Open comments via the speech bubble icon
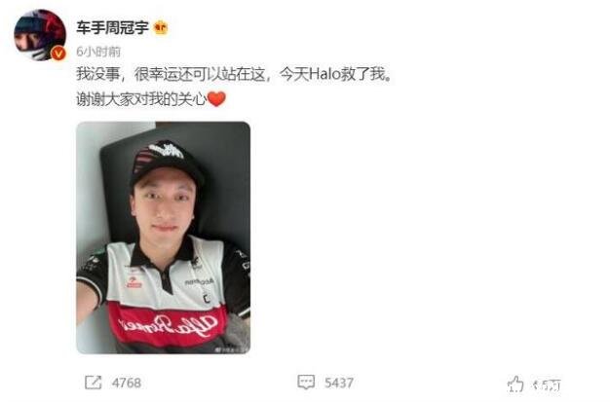The height and width of the screenshot is (402, 610). click(x=306, y=383)
